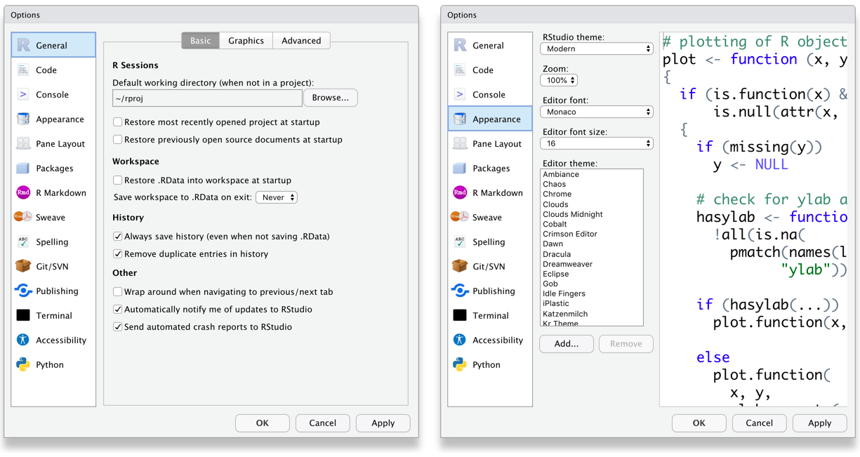Select Spelling icon in left Options window

click(23, 241)
